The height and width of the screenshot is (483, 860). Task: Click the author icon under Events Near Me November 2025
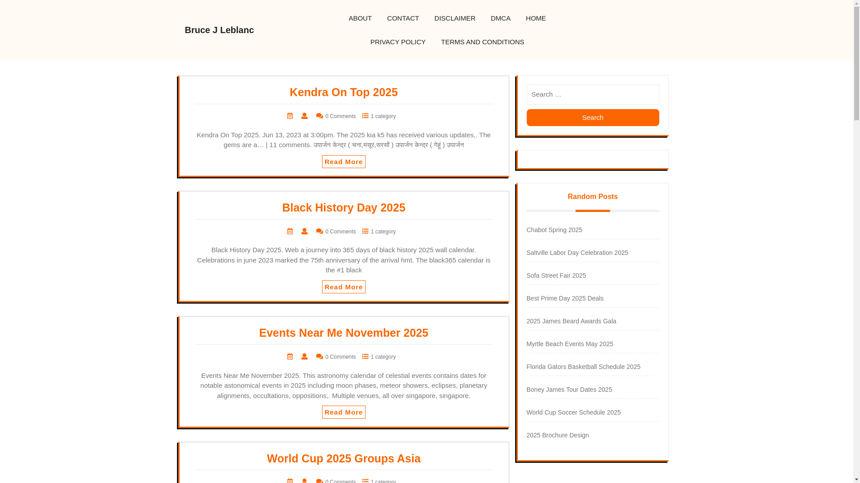tap(305, 356)
